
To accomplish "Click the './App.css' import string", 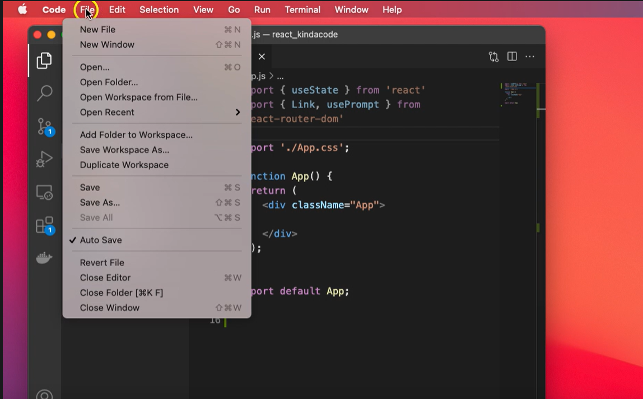I will click(x=312, y=147).
